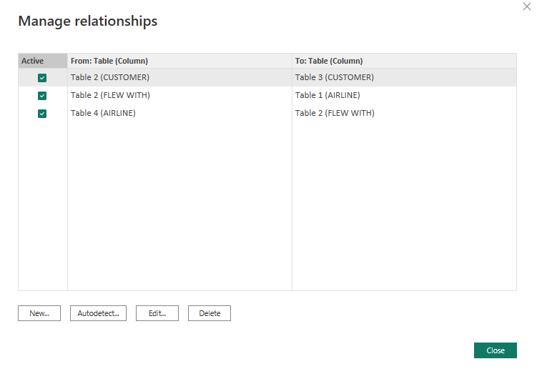537x374 pixels.
Task: Click the Table 1 (AIRLINE) to-cell
Action: [327, 95]
